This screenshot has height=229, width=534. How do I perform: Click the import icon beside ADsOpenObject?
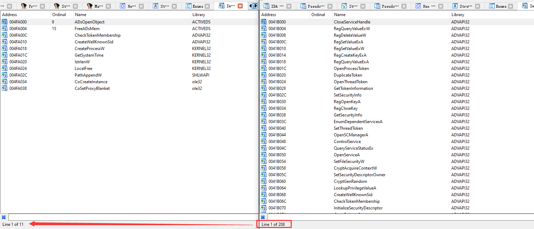[x=5, y=22]
